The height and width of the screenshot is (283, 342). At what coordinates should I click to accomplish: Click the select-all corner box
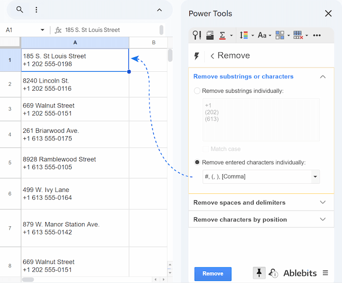[10, 42]
